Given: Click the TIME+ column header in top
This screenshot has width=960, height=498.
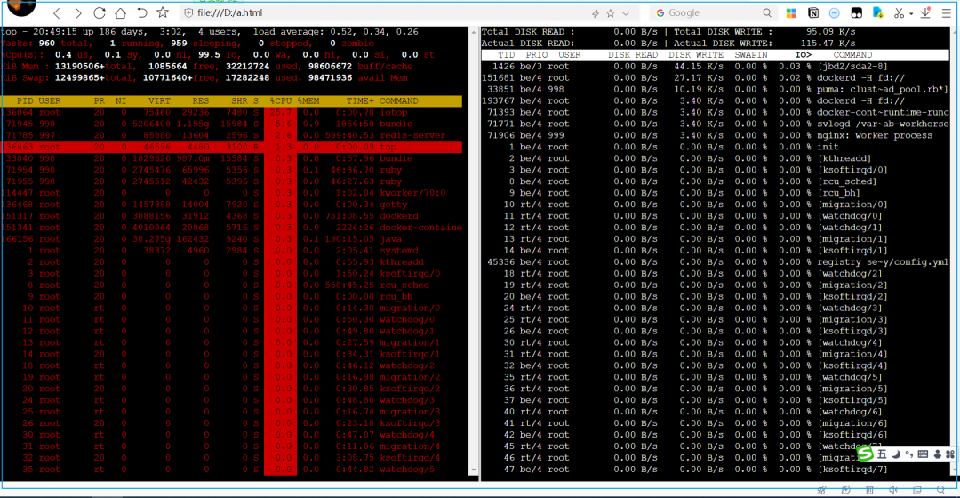Looking at the screenshot, I should 359,101.
